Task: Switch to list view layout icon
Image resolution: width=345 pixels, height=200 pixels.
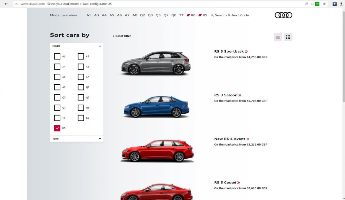Action: (x=278, y=37)
